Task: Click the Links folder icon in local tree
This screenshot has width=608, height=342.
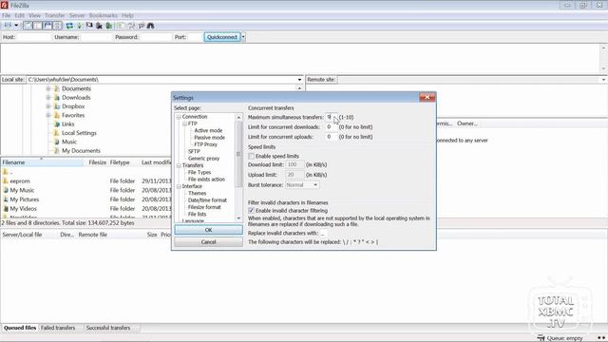Action: pyautogui.click(x=57, y=124)
